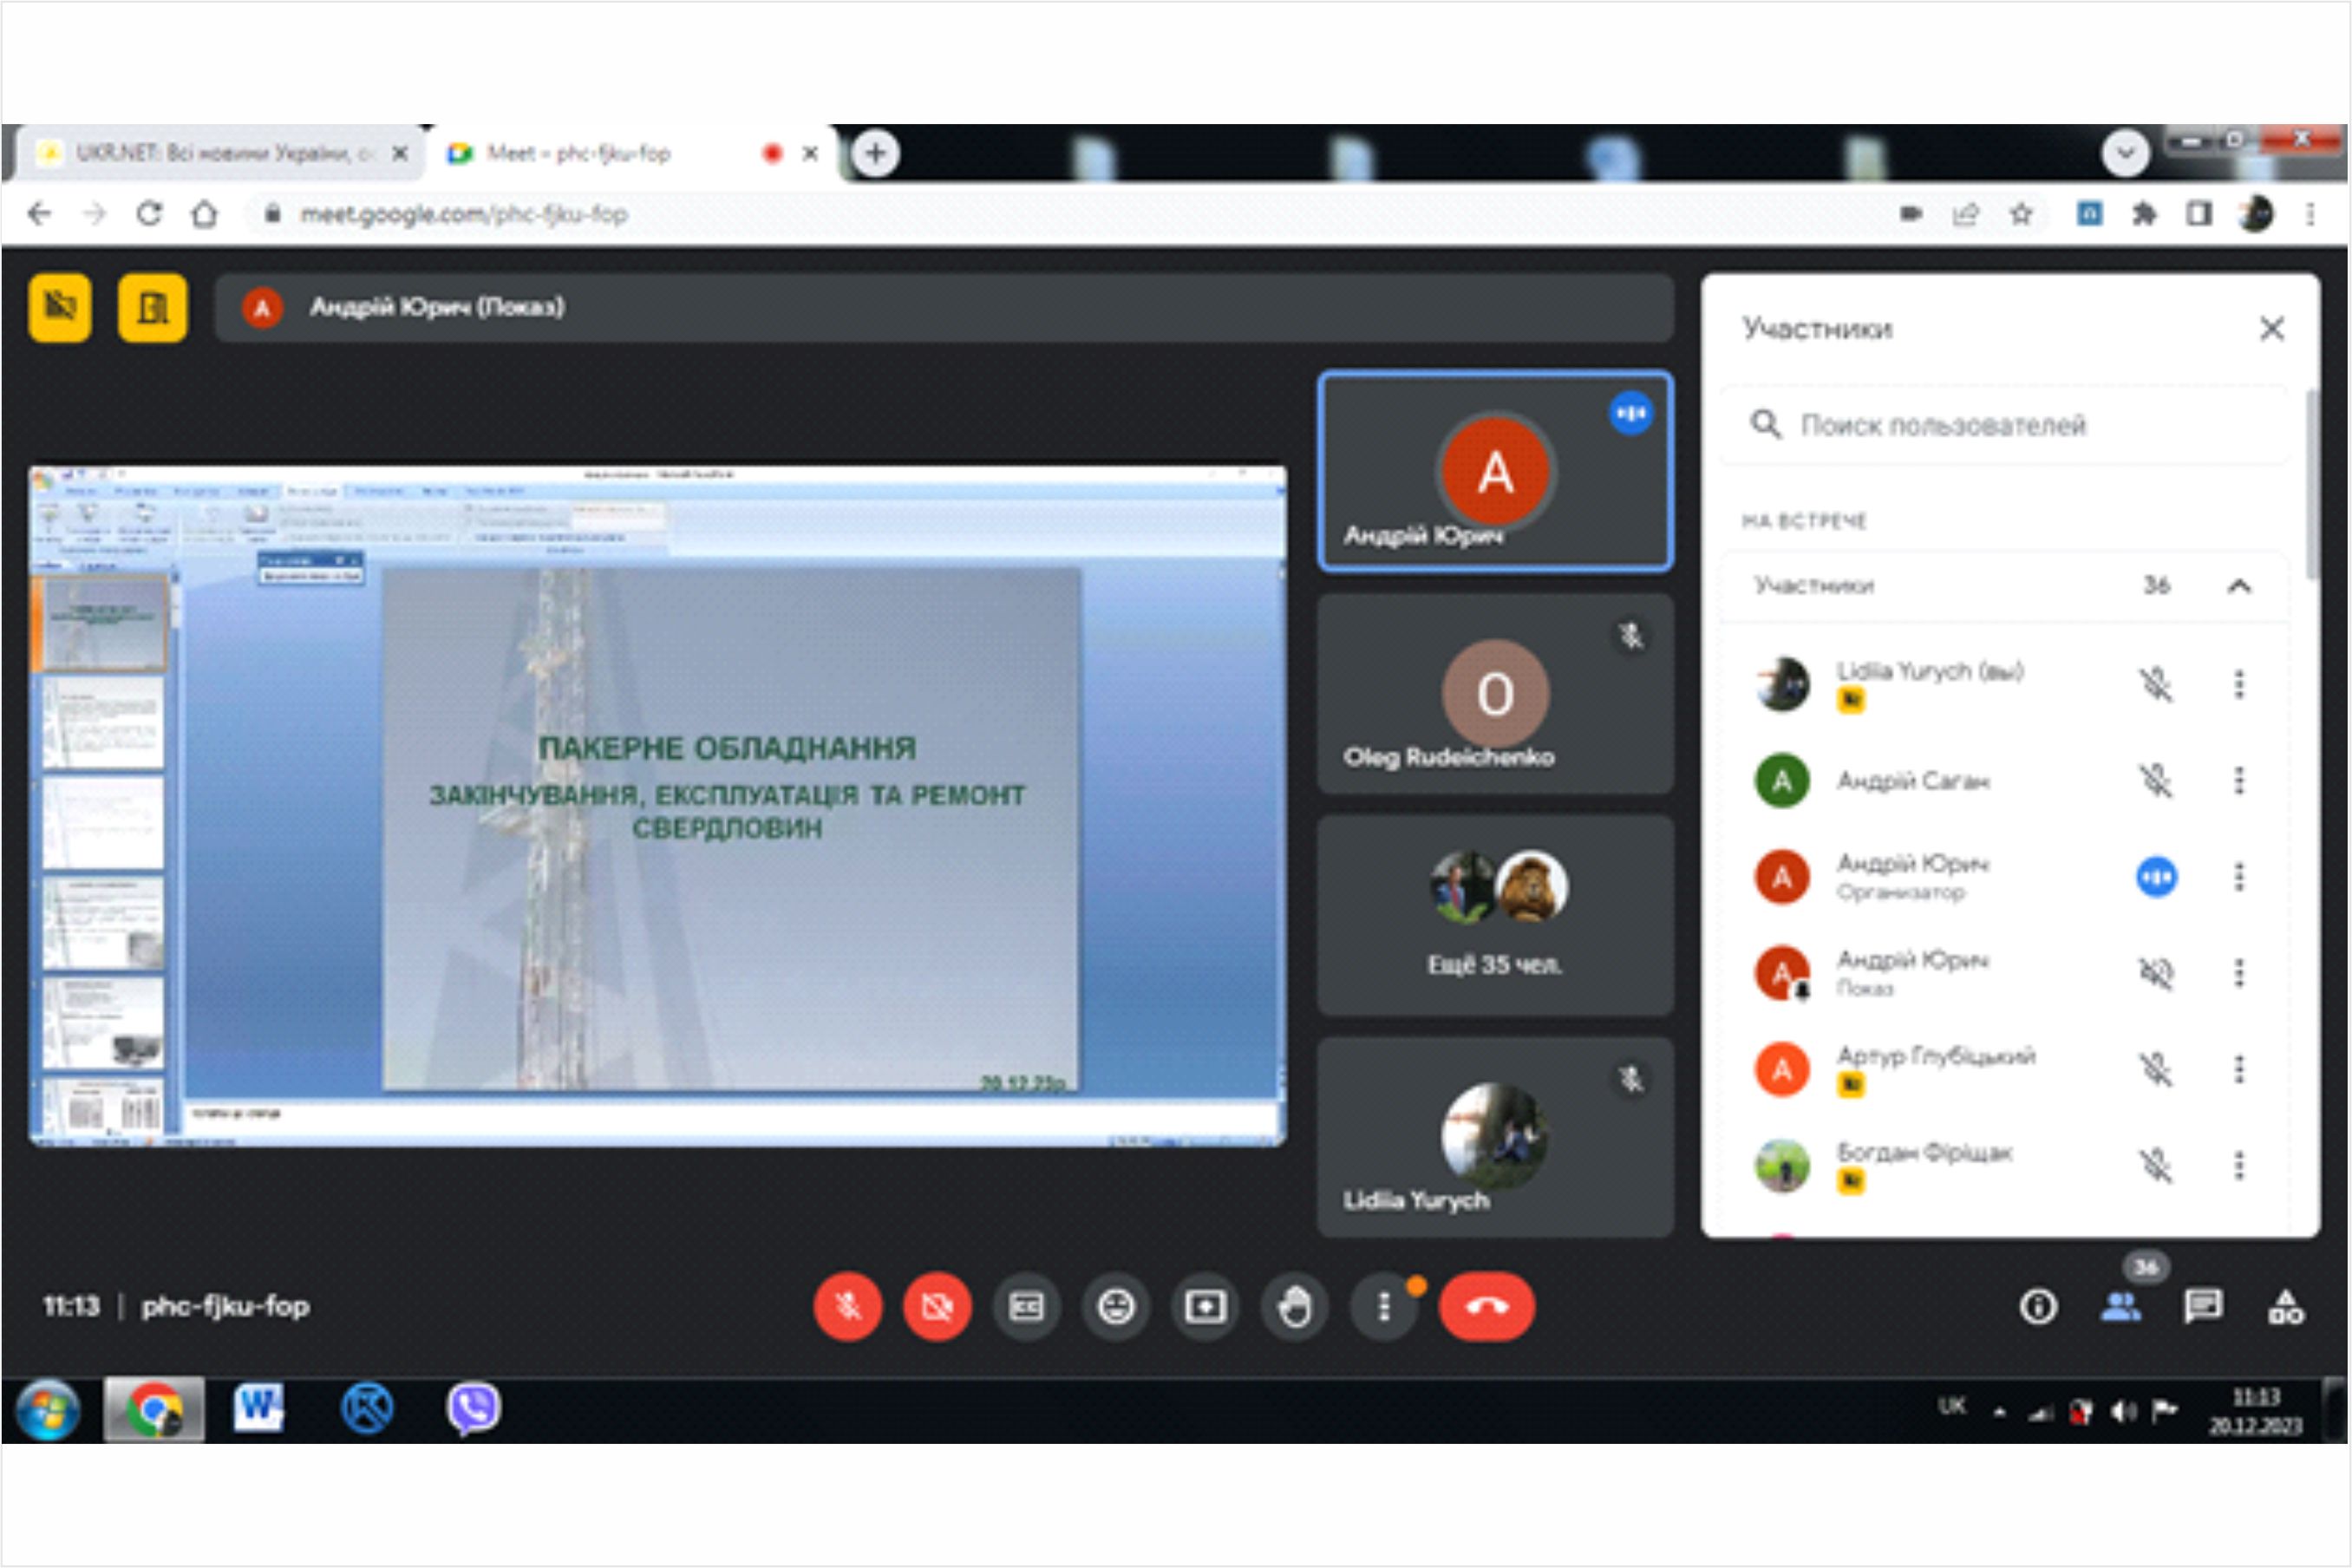Open the meeting details info icon
2352x1568 pixels.
(x=2038, y=1306)
